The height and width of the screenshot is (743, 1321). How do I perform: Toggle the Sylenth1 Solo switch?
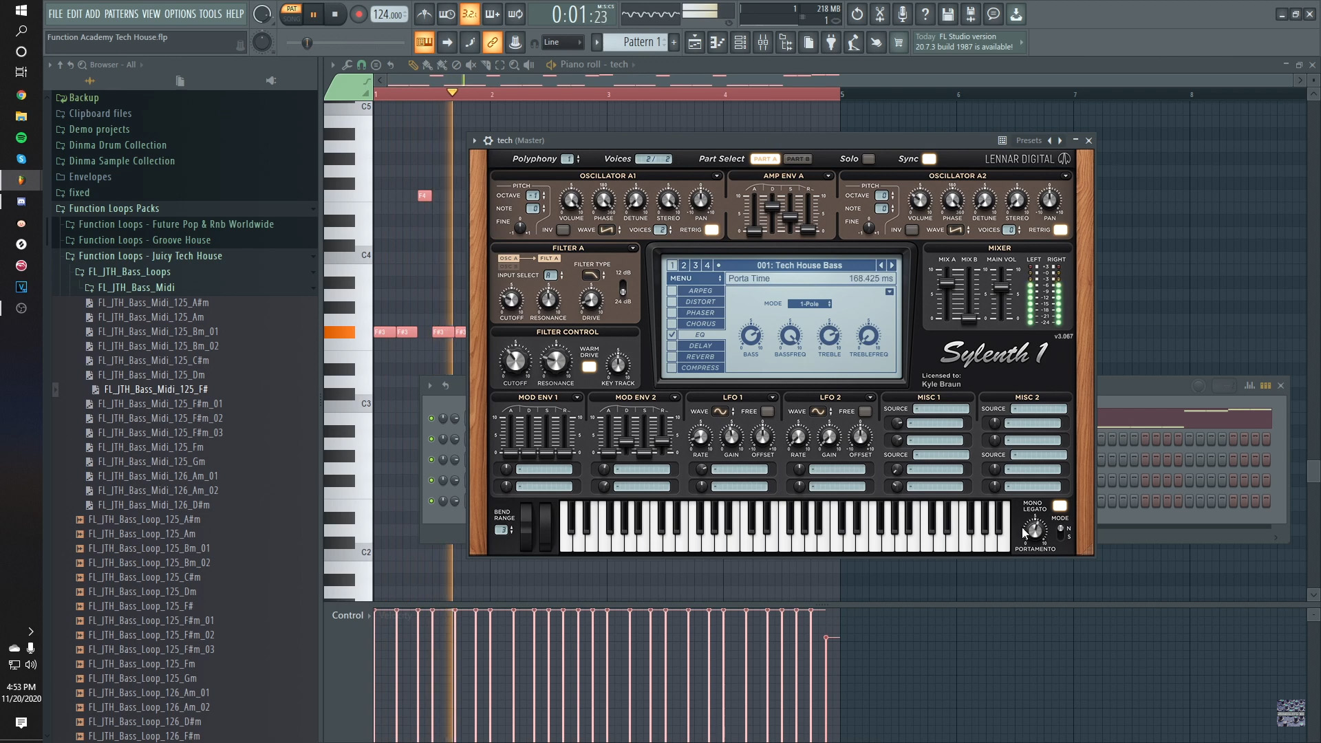tap(868, 159)
